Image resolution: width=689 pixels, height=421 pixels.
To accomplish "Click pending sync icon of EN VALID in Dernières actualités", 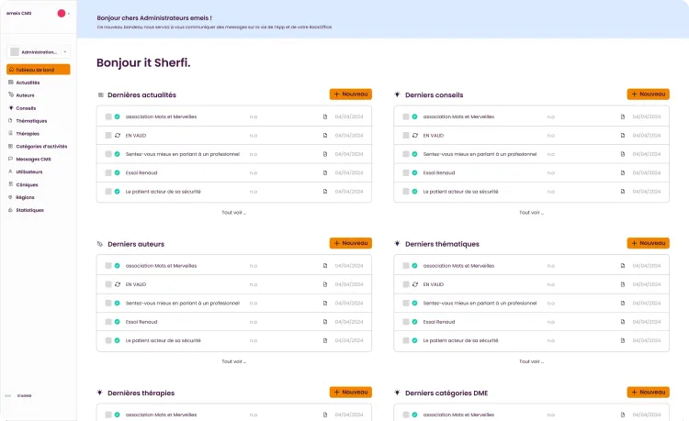I will point(118,136).
